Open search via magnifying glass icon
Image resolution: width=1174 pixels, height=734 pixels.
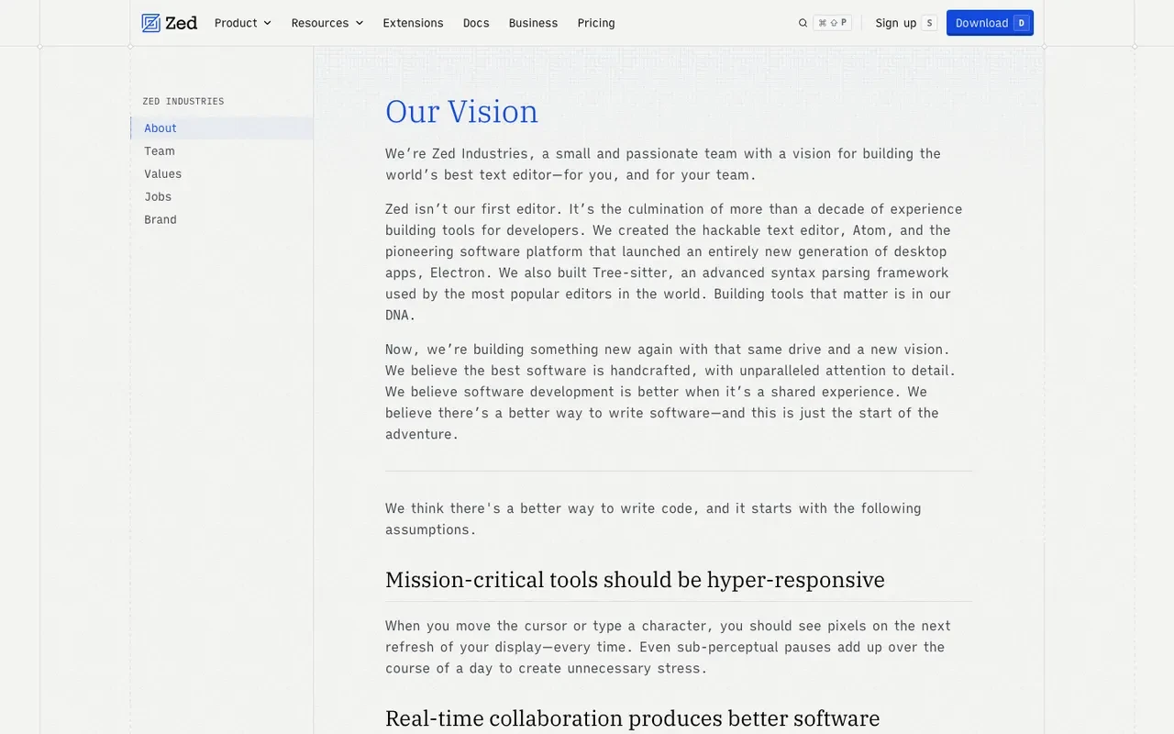click(803, 23)
